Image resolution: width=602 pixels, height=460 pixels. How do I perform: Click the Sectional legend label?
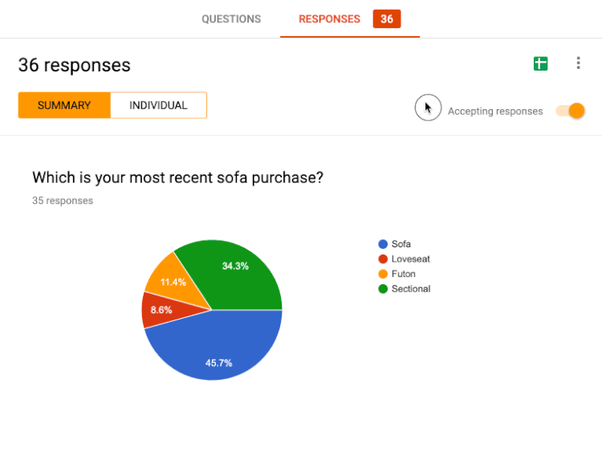tap(411, 289)
